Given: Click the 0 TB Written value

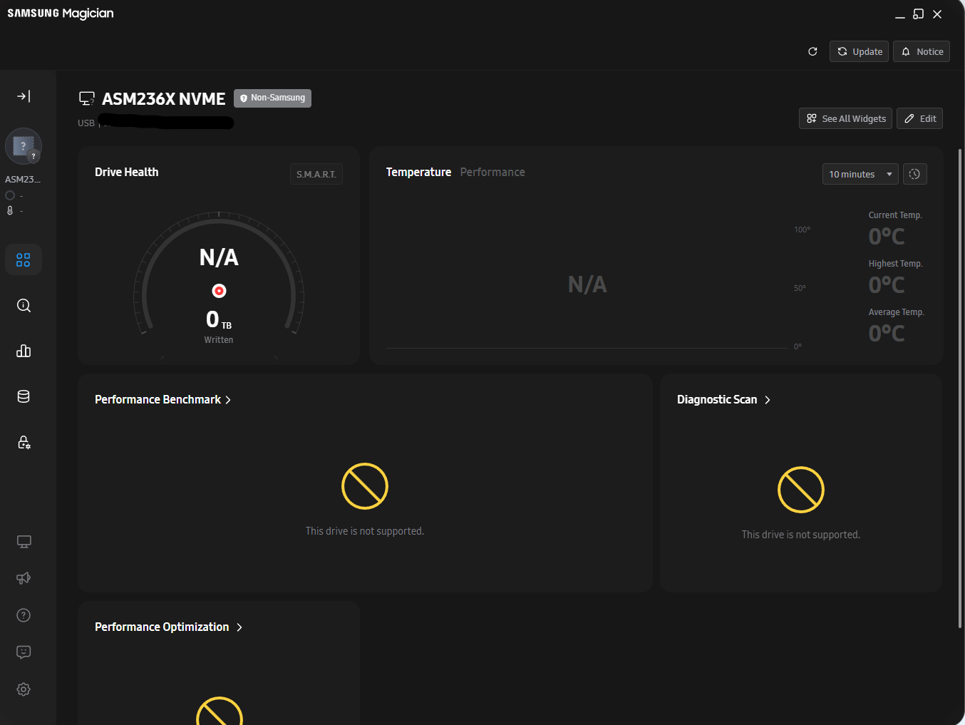Looking at the screenshot, I should (x=219, y=319).
